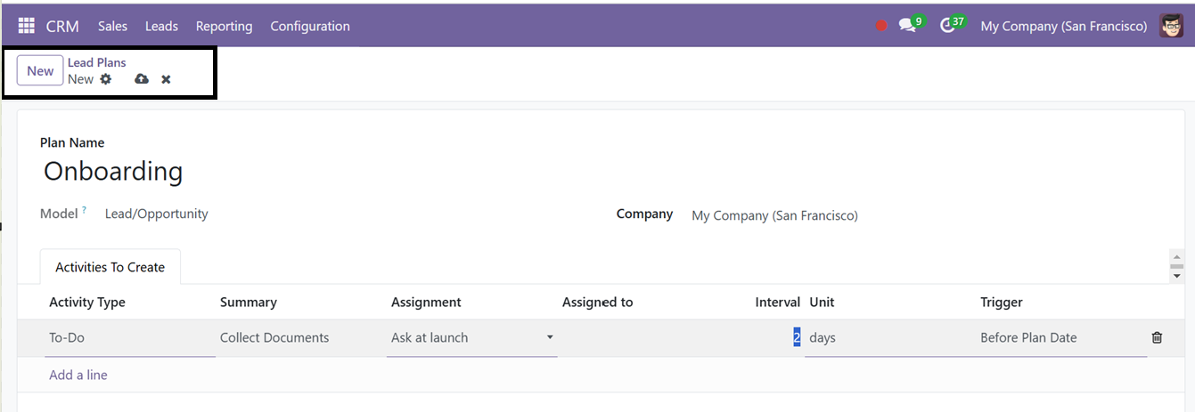The height and width of the screenshot is (412, 1195).
Task: Open the Sales menu
Action: coord(112,27)
